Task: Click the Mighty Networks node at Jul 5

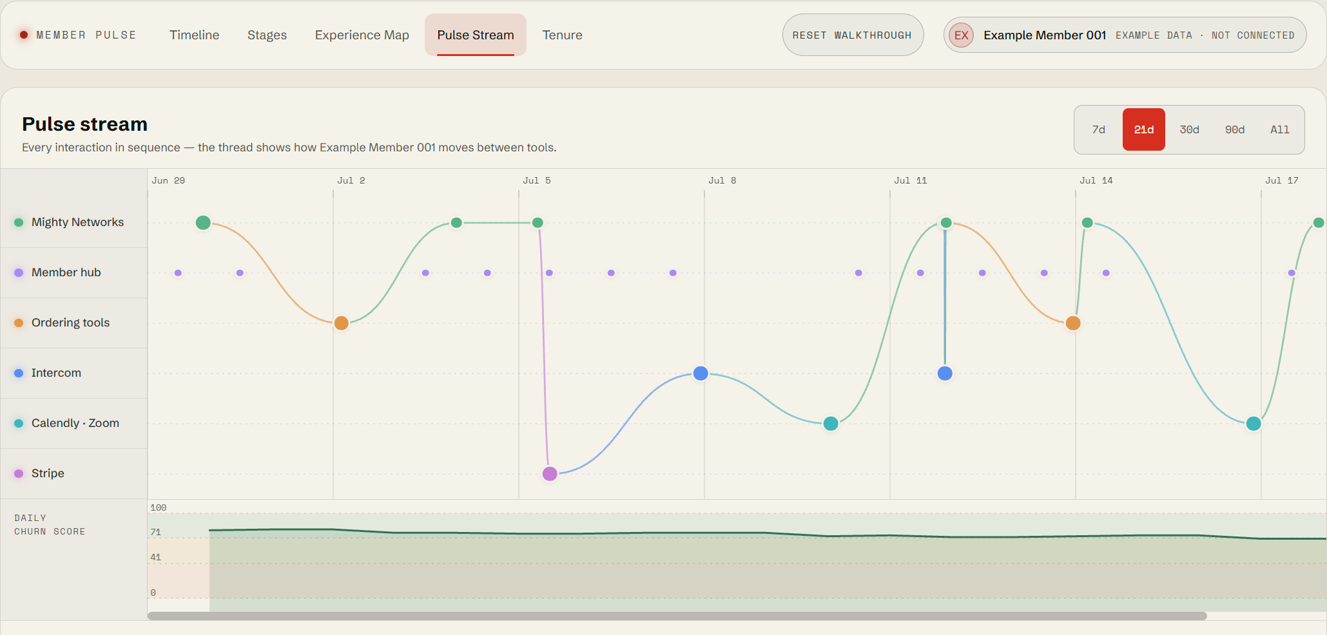Action: point(538,223)
